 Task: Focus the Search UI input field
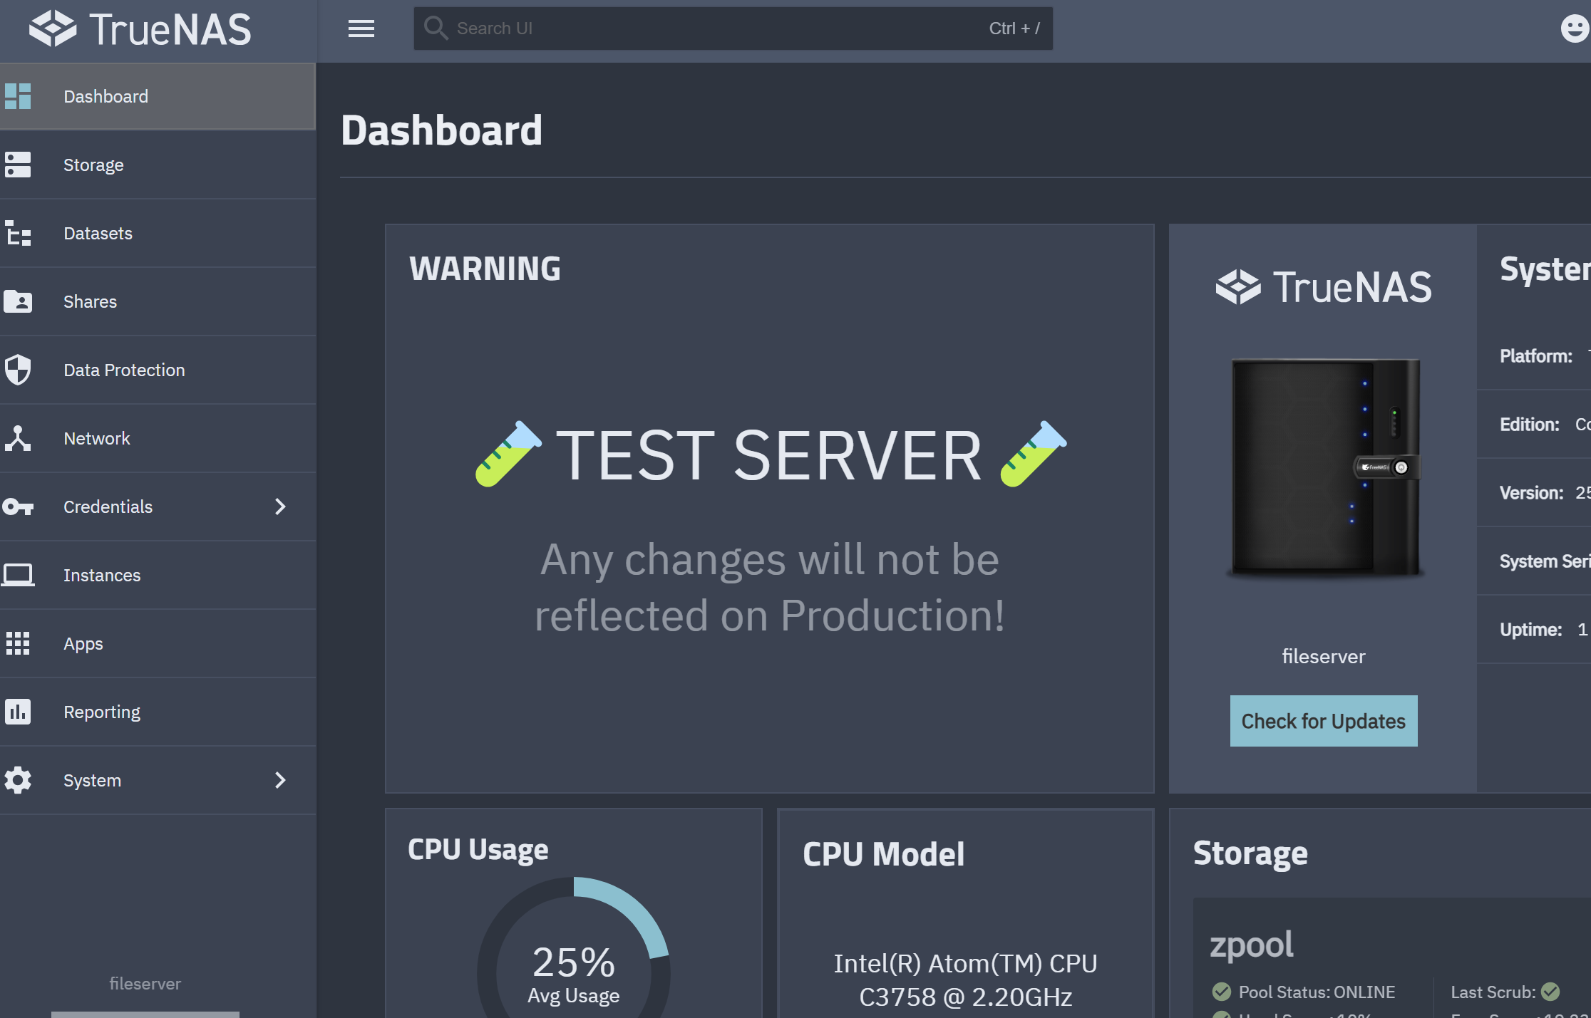[733, 28]
